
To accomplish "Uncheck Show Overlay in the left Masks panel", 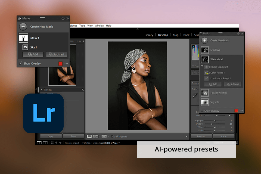I will tap(20, 63).
